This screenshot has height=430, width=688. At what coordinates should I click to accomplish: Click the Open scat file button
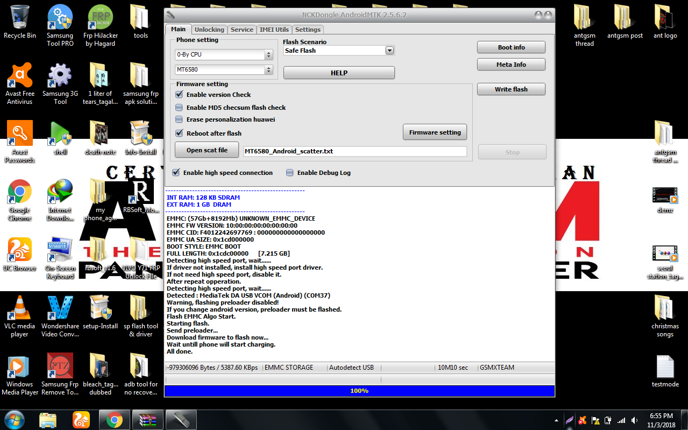[x=207, y=150]
